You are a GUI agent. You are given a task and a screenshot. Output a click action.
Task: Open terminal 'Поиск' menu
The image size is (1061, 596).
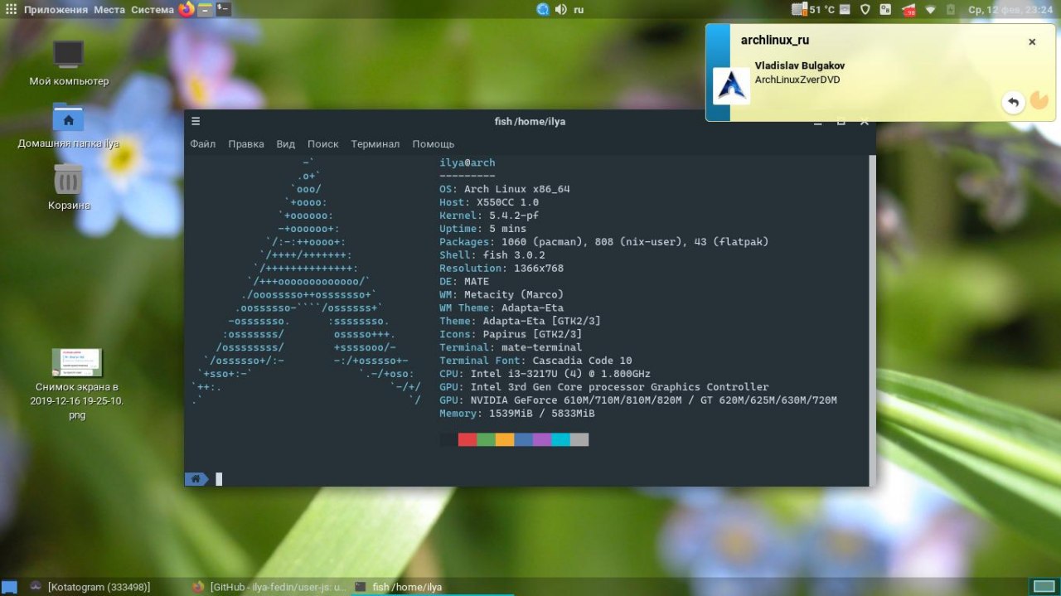323,143
